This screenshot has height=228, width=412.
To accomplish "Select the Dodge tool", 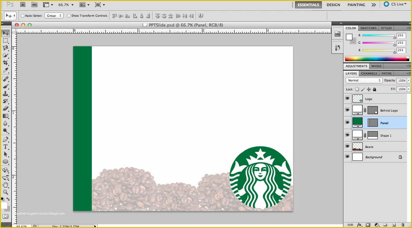I will [5, 131].
